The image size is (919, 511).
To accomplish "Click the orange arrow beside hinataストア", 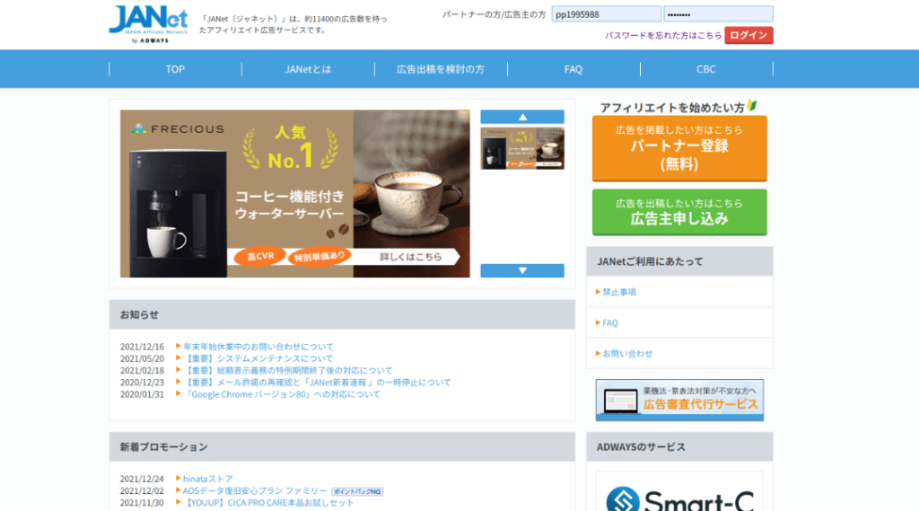I will coord(179,478).
